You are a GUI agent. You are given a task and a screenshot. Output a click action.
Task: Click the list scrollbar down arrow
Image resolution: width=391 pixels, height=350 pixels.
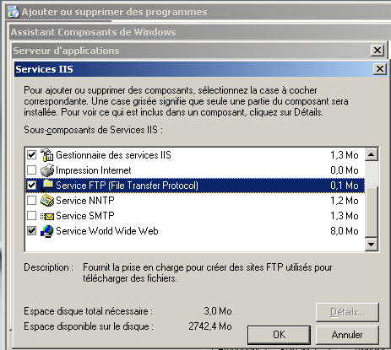[x=372, y=244]
